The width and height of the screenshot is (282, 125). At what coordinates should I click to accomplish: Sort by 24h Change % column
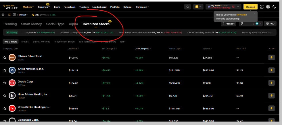point(143,49)
